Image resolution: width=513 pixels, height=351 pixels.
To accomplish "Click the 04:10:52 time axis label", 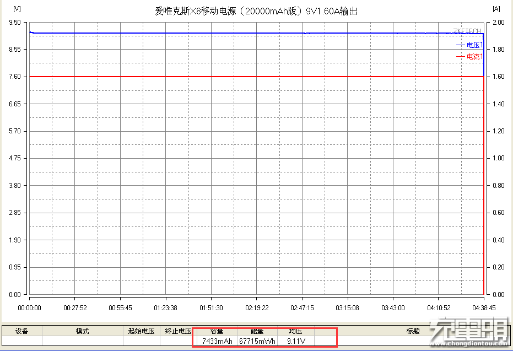I will tap(439, 308).
